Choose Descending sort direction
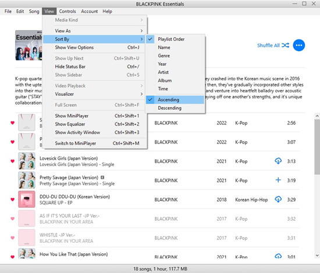This screenshot has height=273, width=320. 175,108
